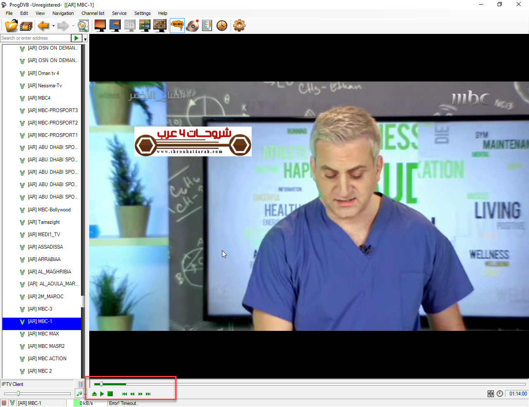Viewport: 529px width, 407px height.
Task: Click the fast forward button
Action: click(141, 394)
